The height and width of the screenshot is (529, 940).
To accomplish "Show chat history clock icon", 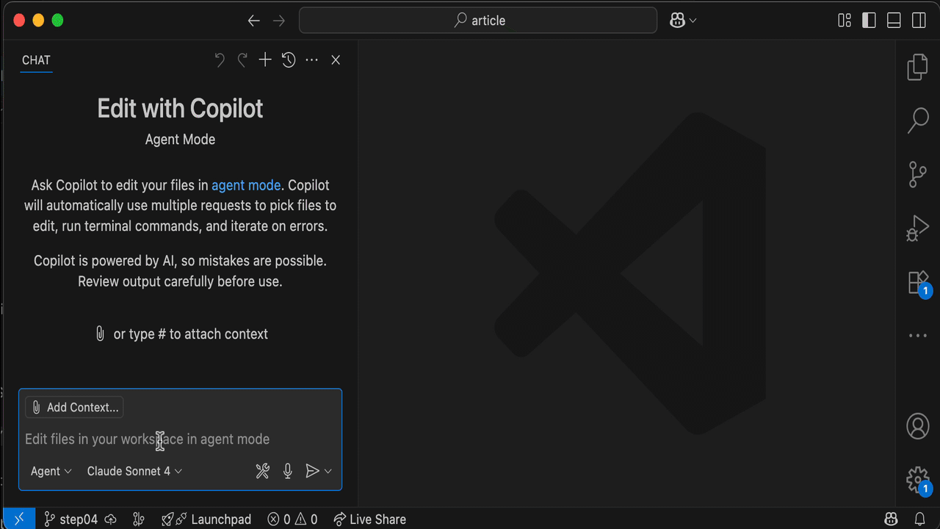I will 289,60.
